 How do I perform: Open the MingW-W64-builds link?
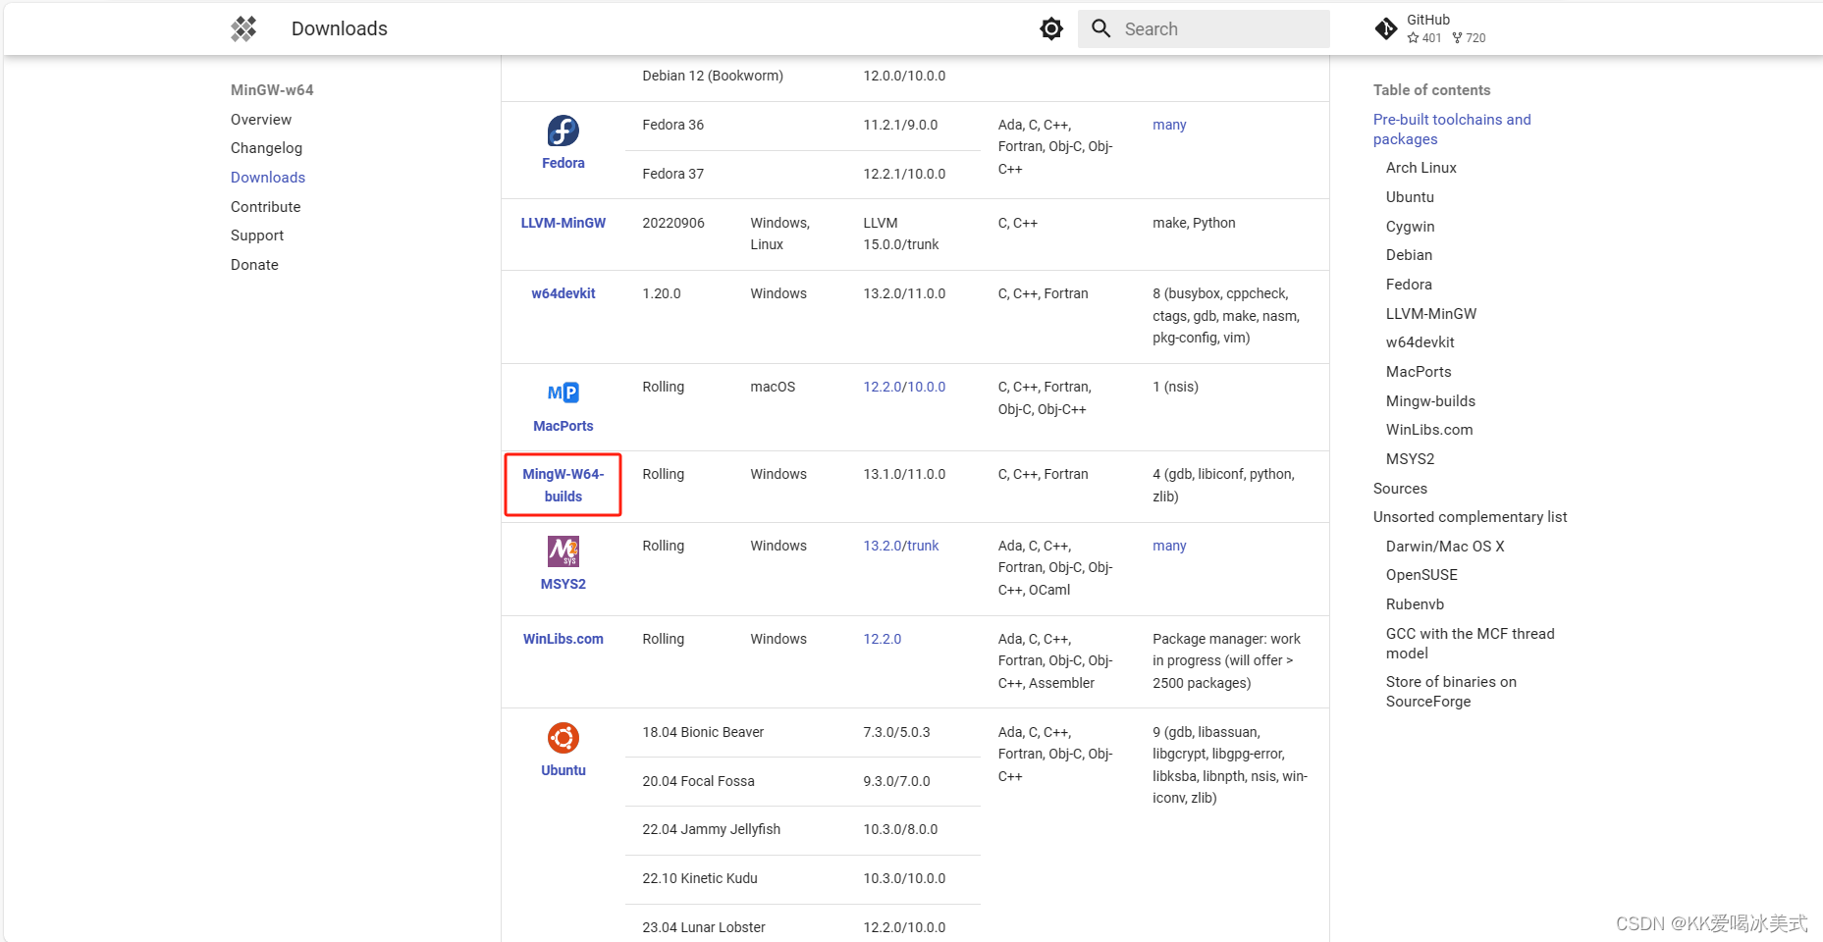pos(563,485)
